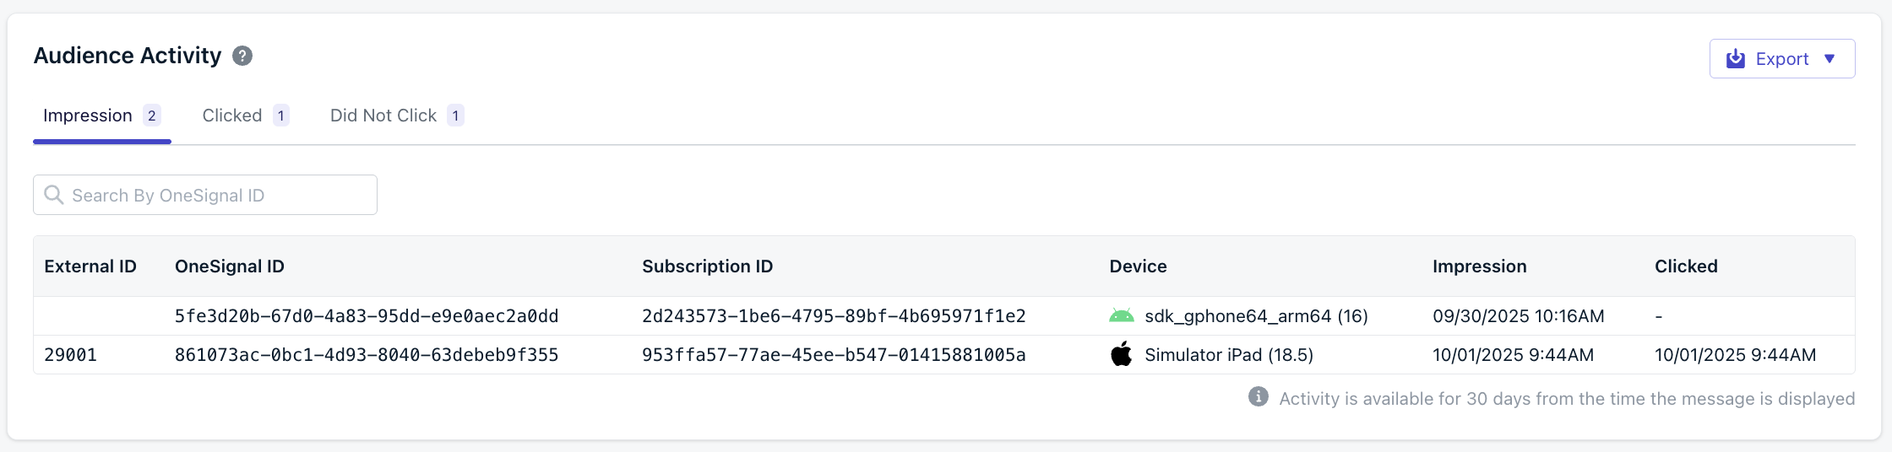The height and width of the screenshot is (452, 1892).
Task: Click the Impression column header
Action: click(x=1479, y=266)
